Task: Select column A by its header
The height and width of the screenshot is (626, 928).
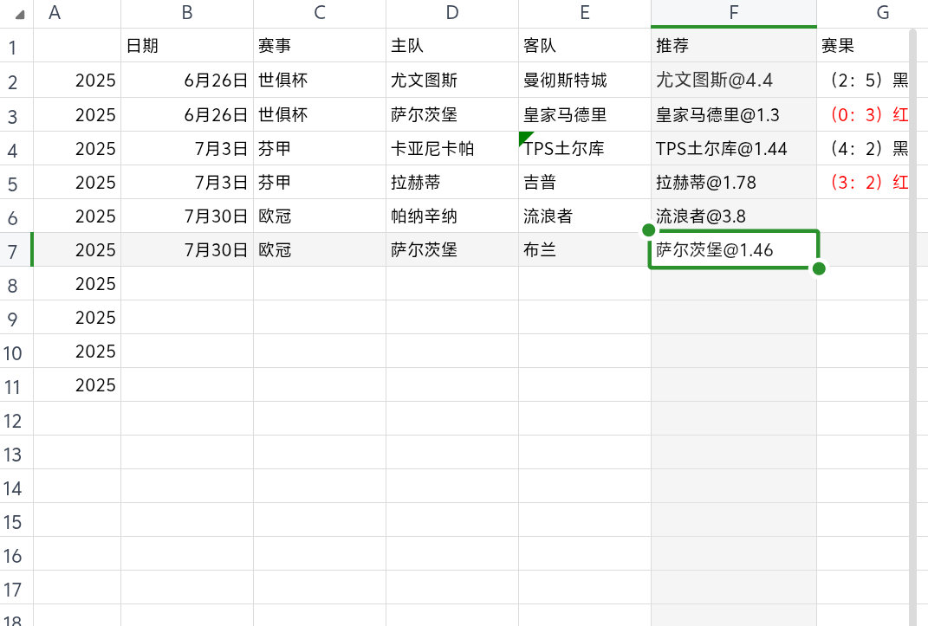Action: click(55, 13)
